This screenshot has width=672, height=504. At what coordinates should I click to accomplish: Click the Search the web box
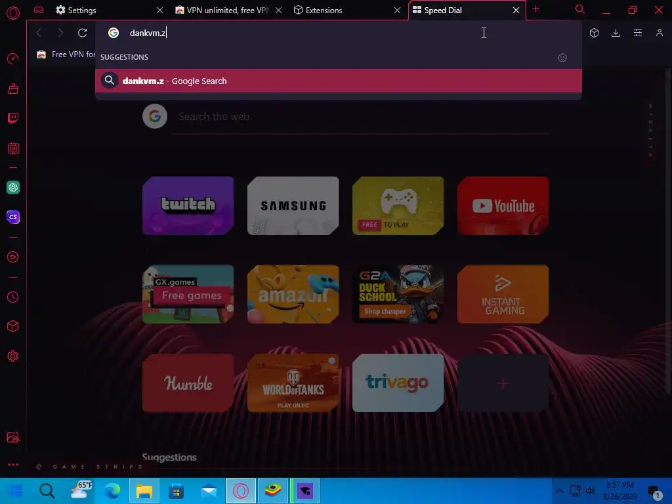(x=360, y=117)
